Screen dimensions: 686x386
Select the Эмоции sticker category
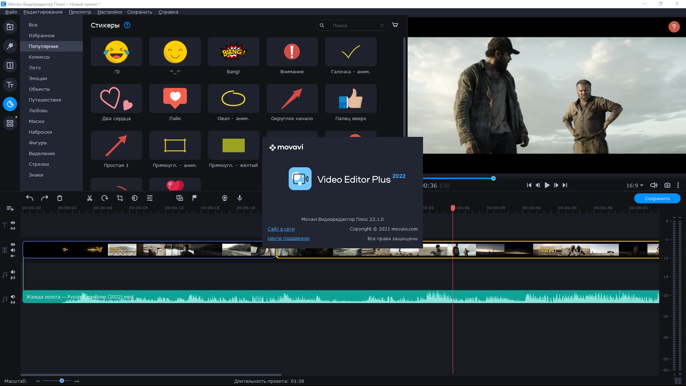(38, 78)
